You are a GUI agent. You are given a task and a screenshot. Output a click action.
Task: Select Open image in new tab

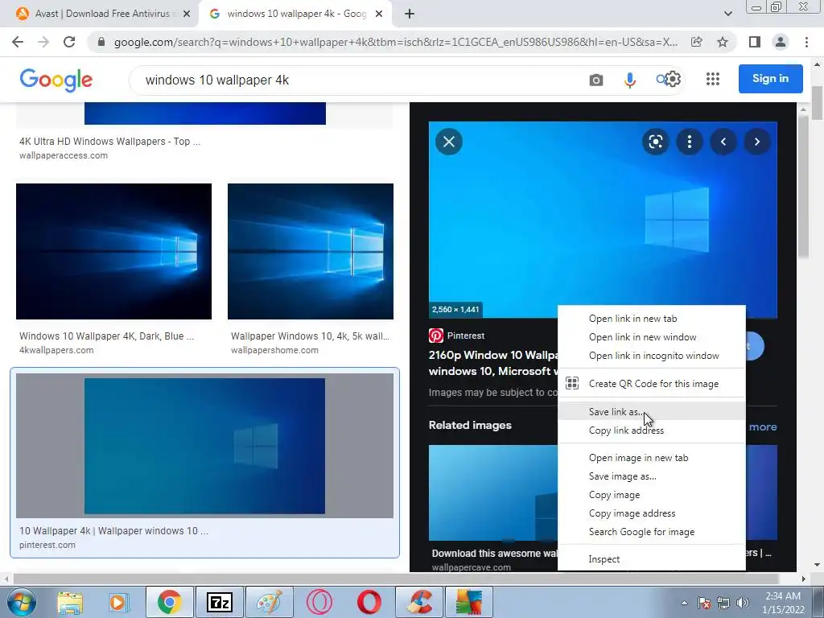pos(652,458)
